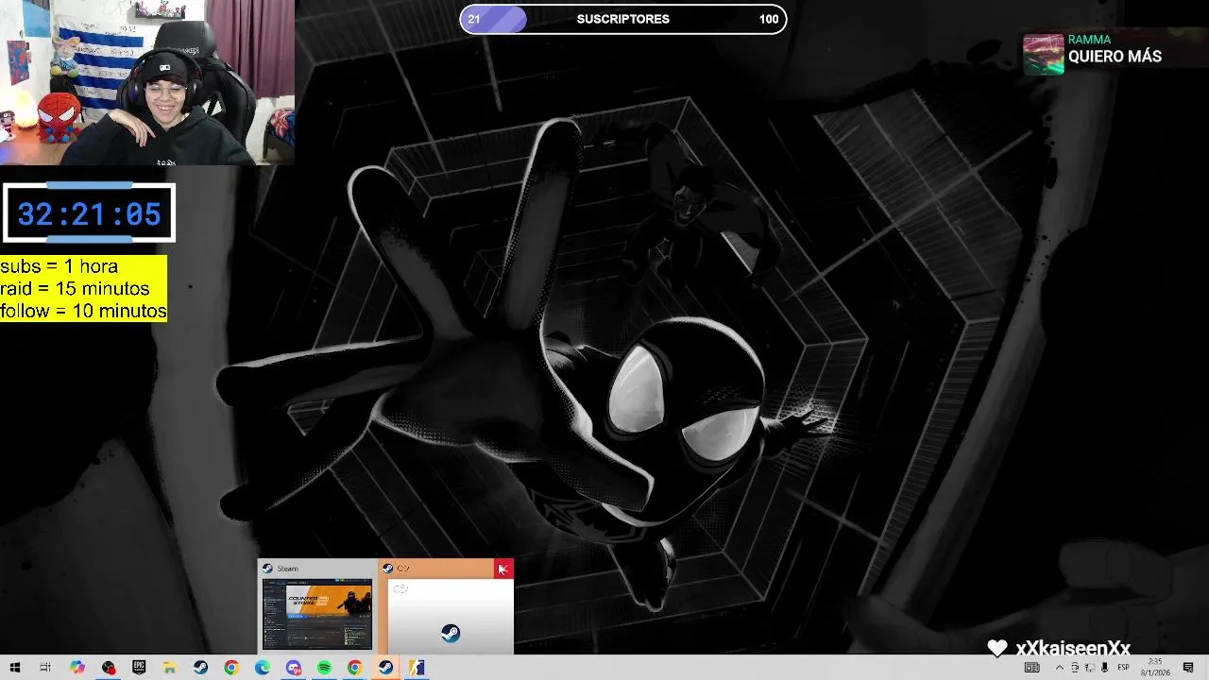1209x680 pixels.
Task: Click the microphone tray icon
Action: pos(1104,668)
